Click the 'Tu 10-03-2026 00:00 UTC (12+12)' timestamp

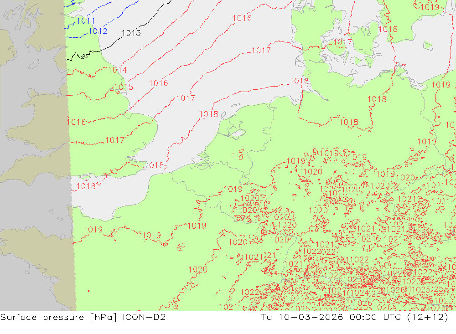[x=354, y=317]
